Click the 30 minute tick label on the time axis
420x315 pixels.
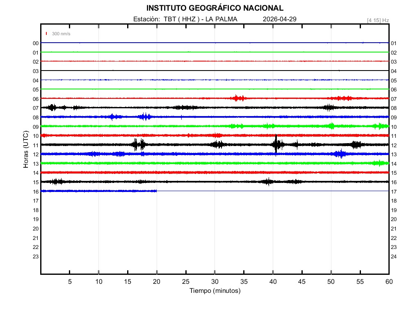click(215, 282)
